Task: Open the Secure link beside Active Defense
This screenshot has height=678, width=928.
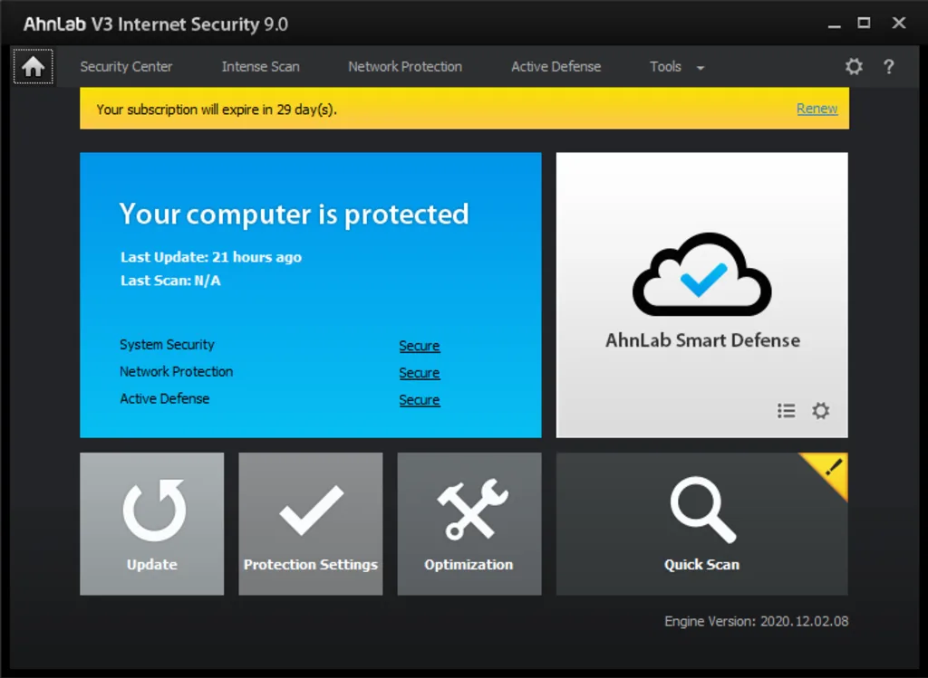Action: [x=419, y=400]
